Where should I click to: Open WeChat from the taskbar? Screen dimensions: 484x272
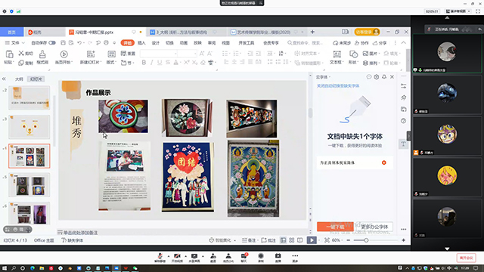click(x=135, y=268)
